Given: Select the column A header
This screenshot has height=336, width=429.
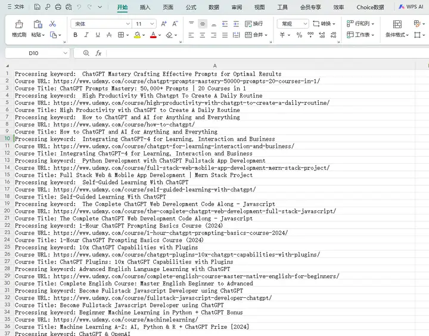Looking at the screenshot, I should point(214,66).
